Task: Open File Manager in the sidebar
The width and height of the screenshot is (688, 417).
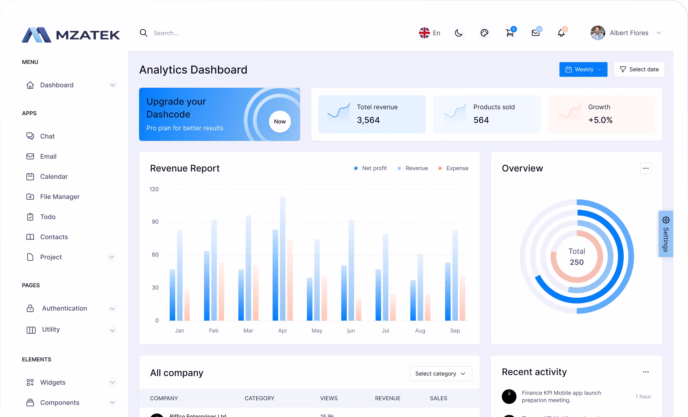Action: 60,197
